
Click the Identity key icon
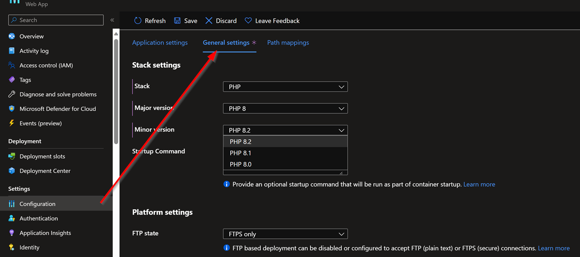(12, 247)
